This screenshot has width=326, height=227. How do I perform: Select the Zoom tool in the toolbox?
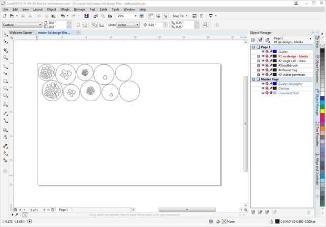(5, 58)
